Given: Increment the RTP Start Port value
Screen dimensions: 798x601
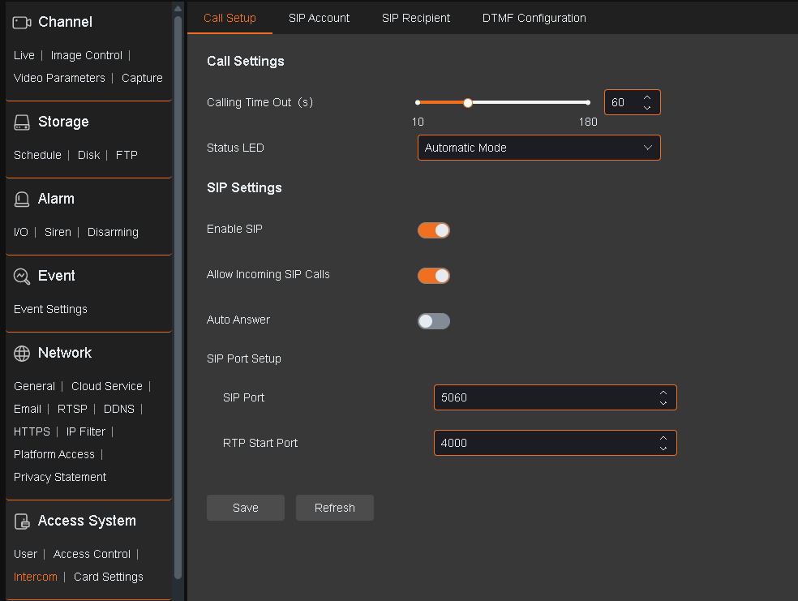Looking at the screenshot, I should (x=663, y=438).
